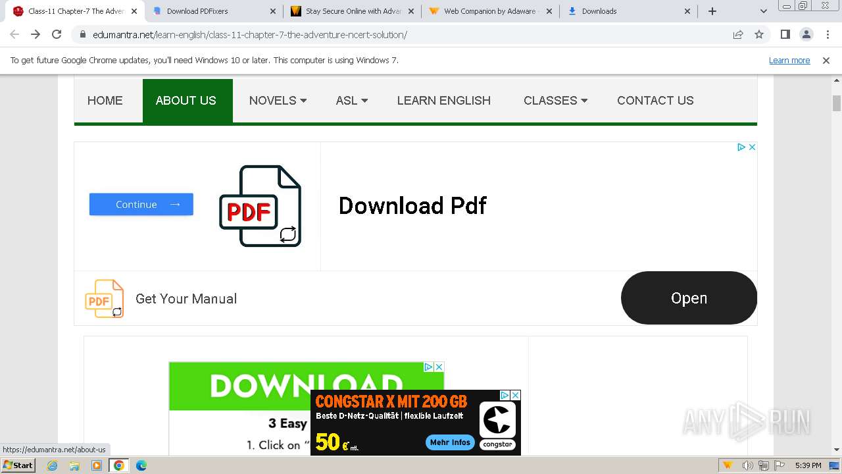Image resolution: width=842 pixels, height=474 pixels.
Task: Close the Download Pdf ad
Action: coord(752,147)
